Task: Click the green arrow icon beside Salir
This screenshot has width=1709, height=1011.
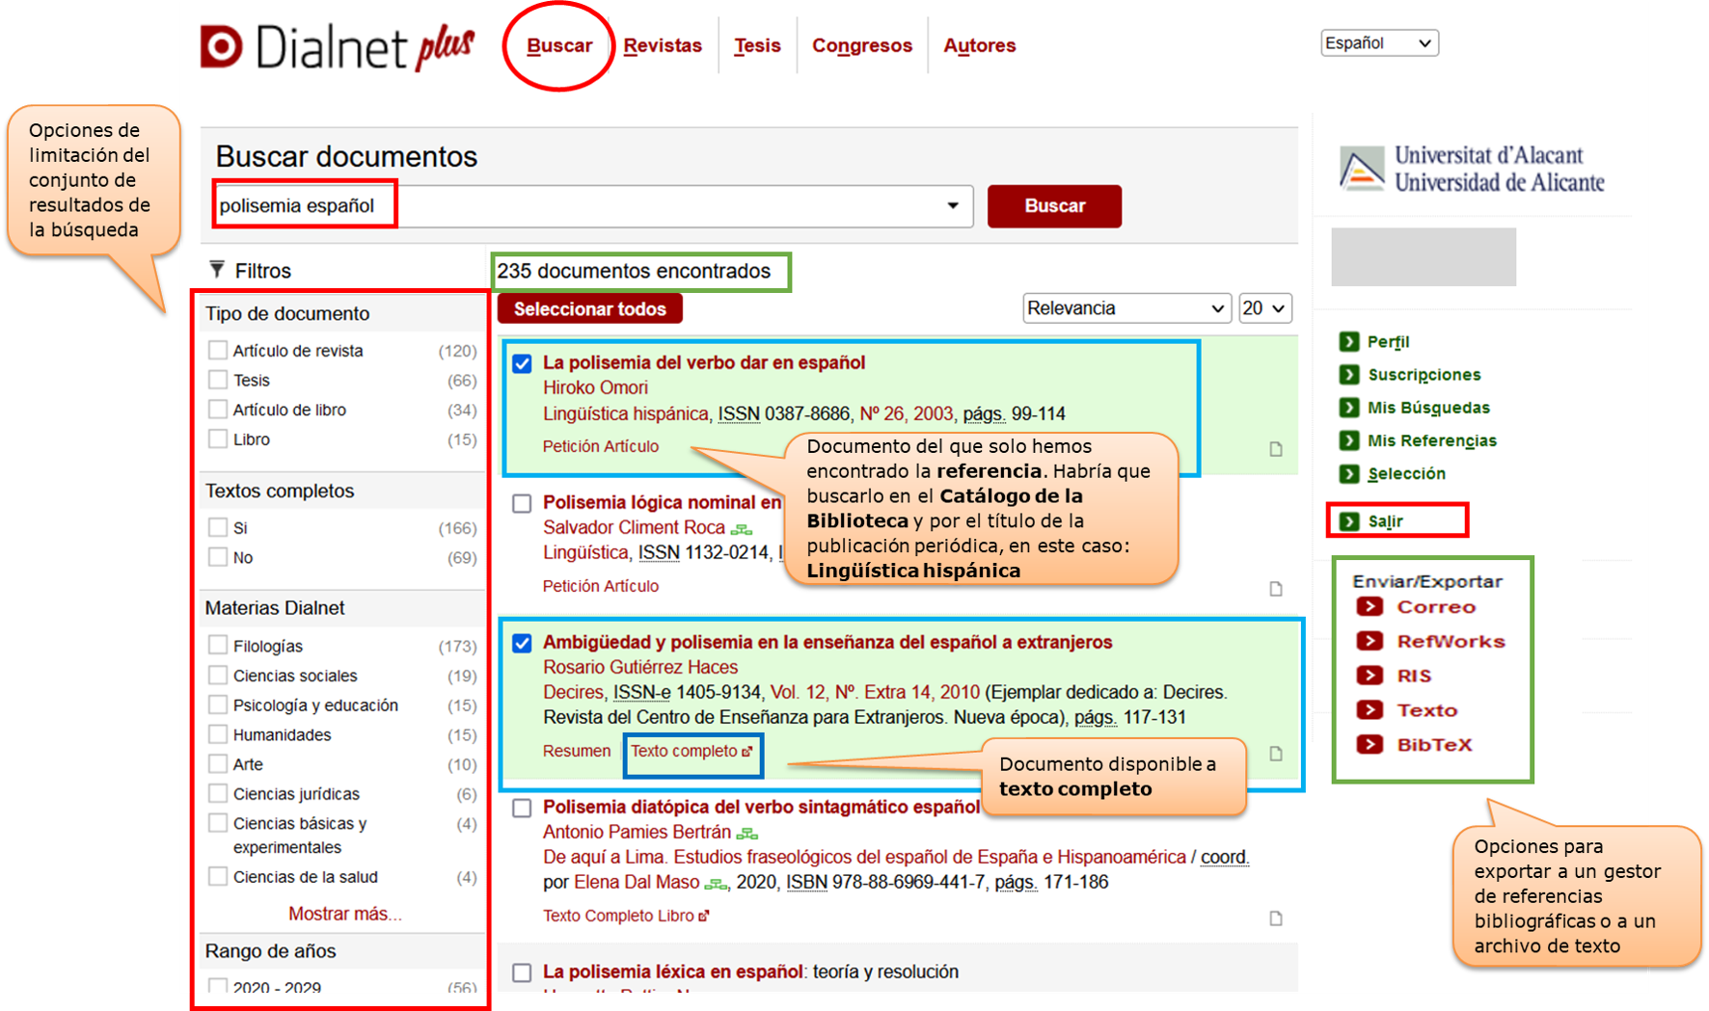Action: click(x=1348, y=521)
